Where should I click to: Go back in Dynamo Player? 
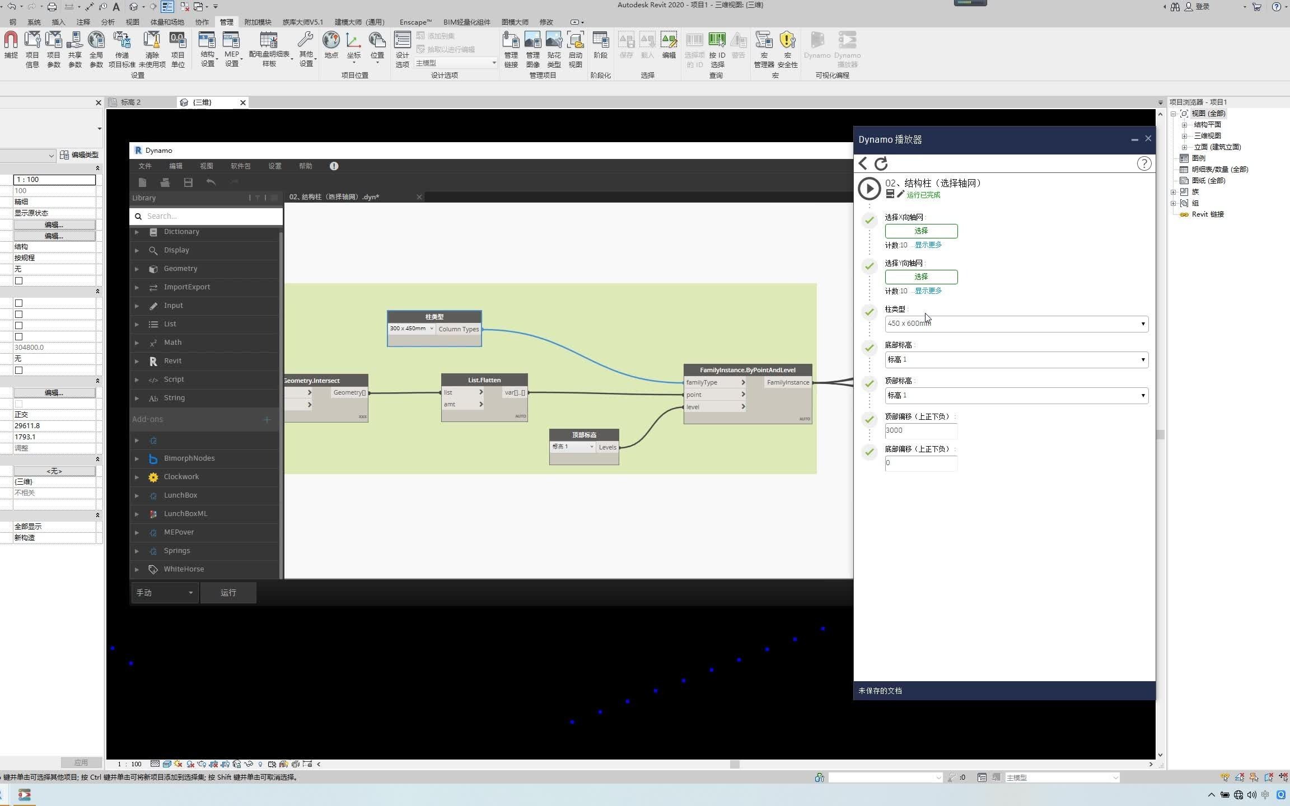(863, 163)
